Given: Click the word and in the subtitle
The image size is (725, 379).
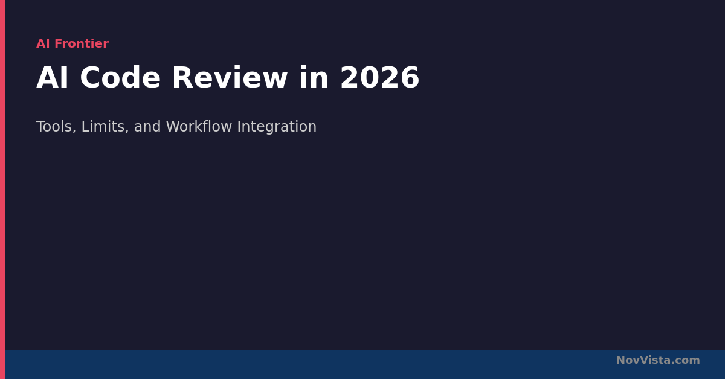Looking at the screenshot, I should point(146,127).
